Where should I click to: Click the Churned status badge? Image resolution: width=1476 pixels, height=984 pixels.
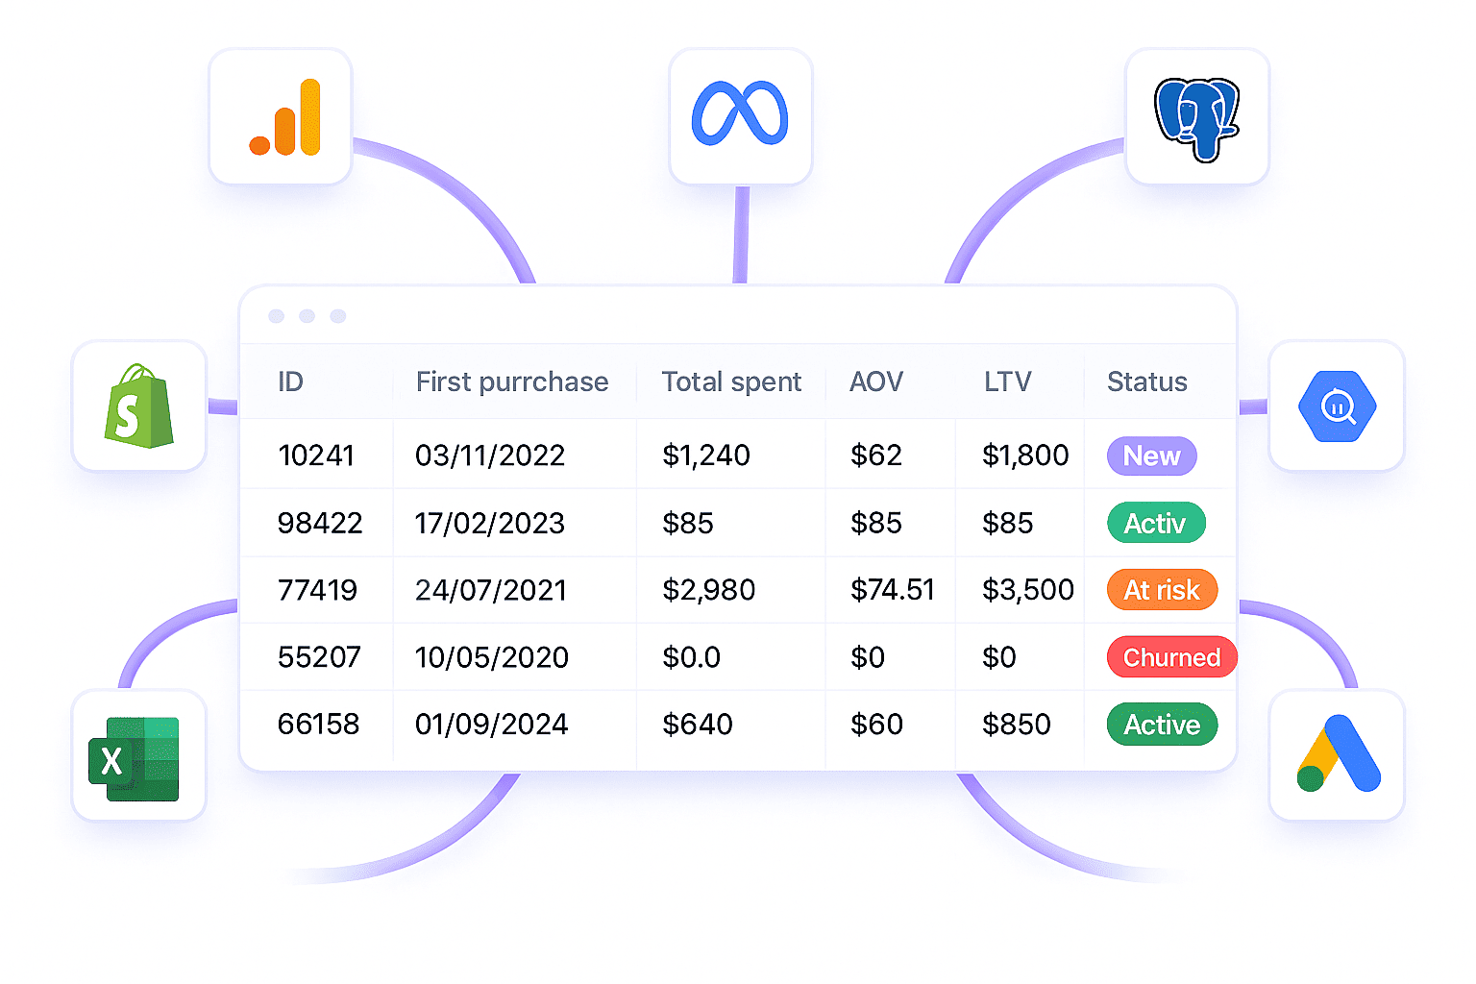pos(1171,657)
